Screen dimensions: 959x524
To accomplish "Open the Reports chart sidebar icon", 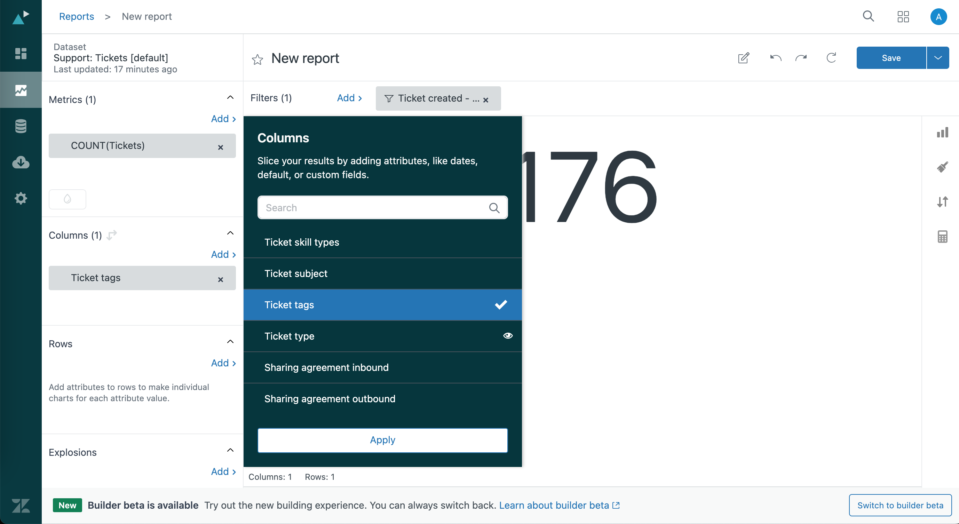I will [21, 90].
